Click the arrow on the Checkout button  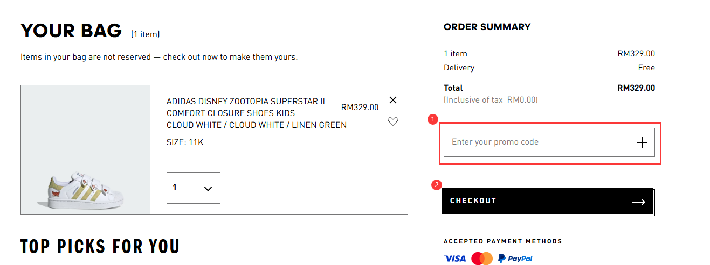[638, 202]
